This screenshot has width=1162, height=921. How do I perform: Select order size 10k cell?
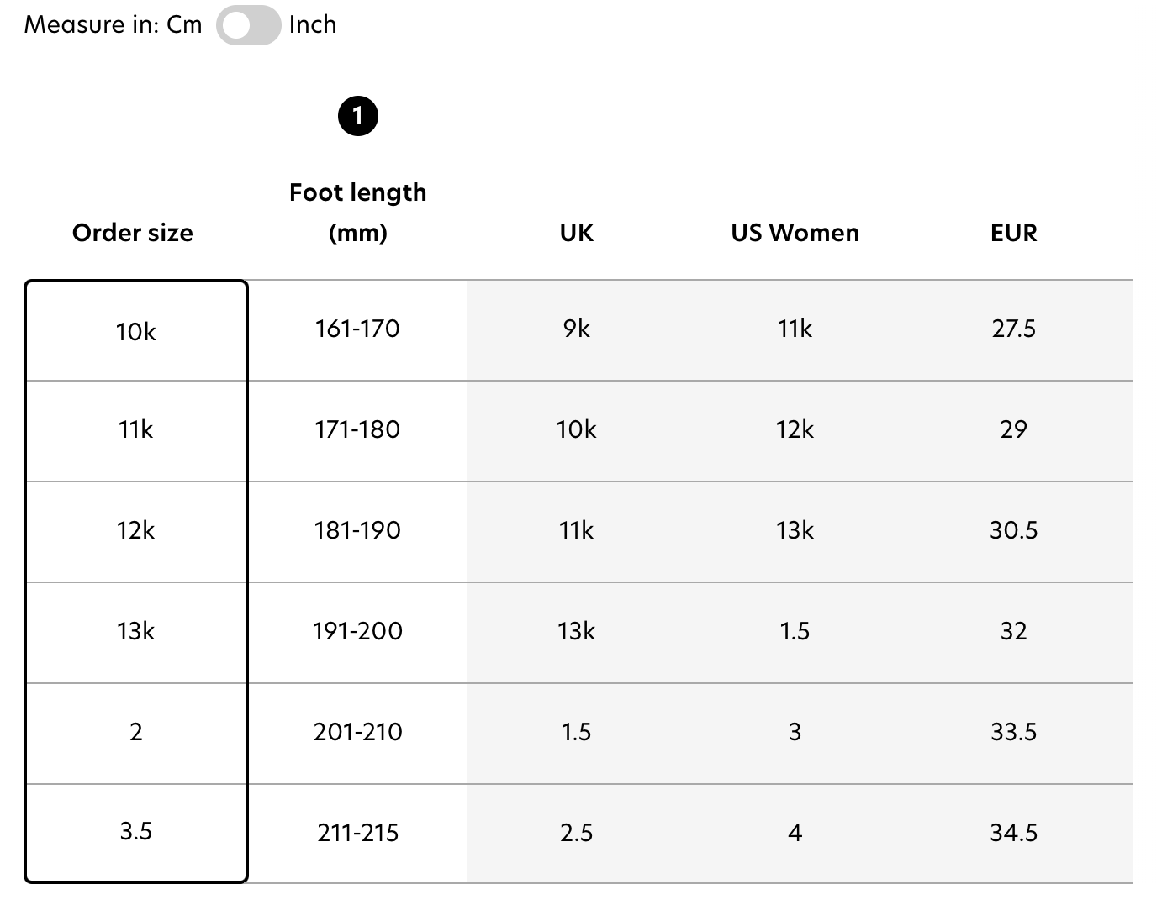click(x=136, y=332)
